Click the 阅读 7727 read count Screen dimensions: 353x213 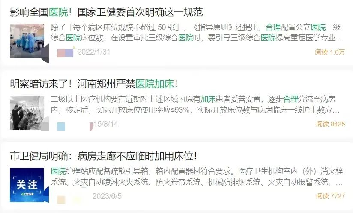pyautogui.click(x=330, y=196)
